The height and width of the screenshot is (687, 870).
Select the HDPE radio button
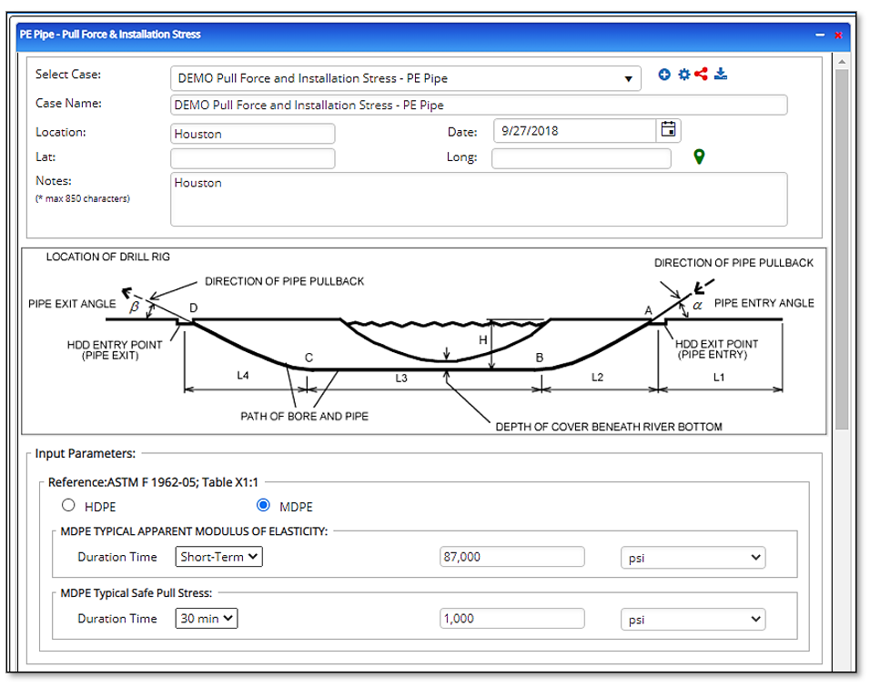(68, 506)
